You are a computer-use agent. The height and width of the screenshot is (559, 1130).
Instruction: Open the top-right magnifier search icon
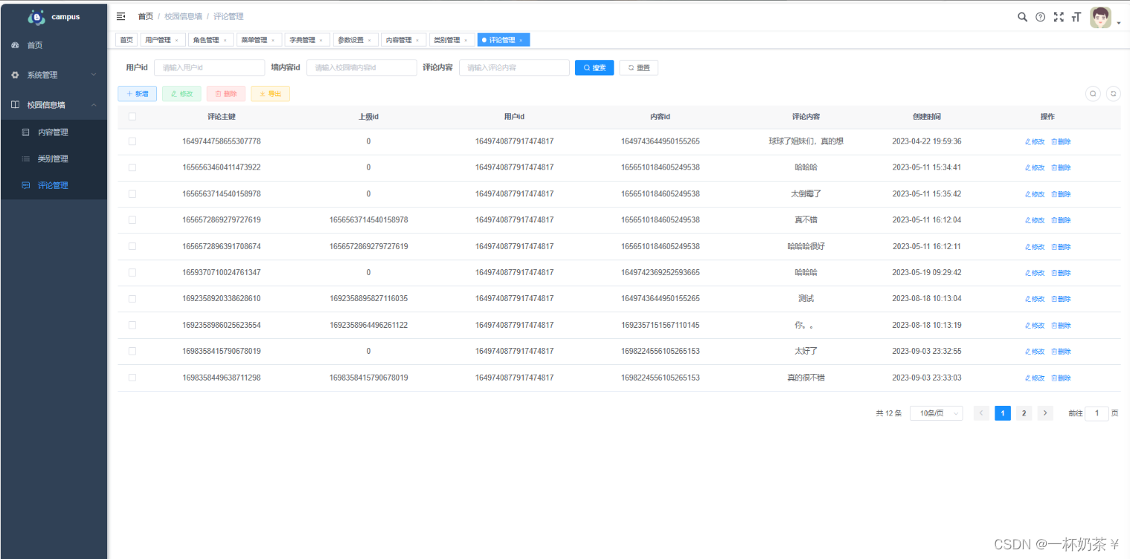[x=1022, y=16]
